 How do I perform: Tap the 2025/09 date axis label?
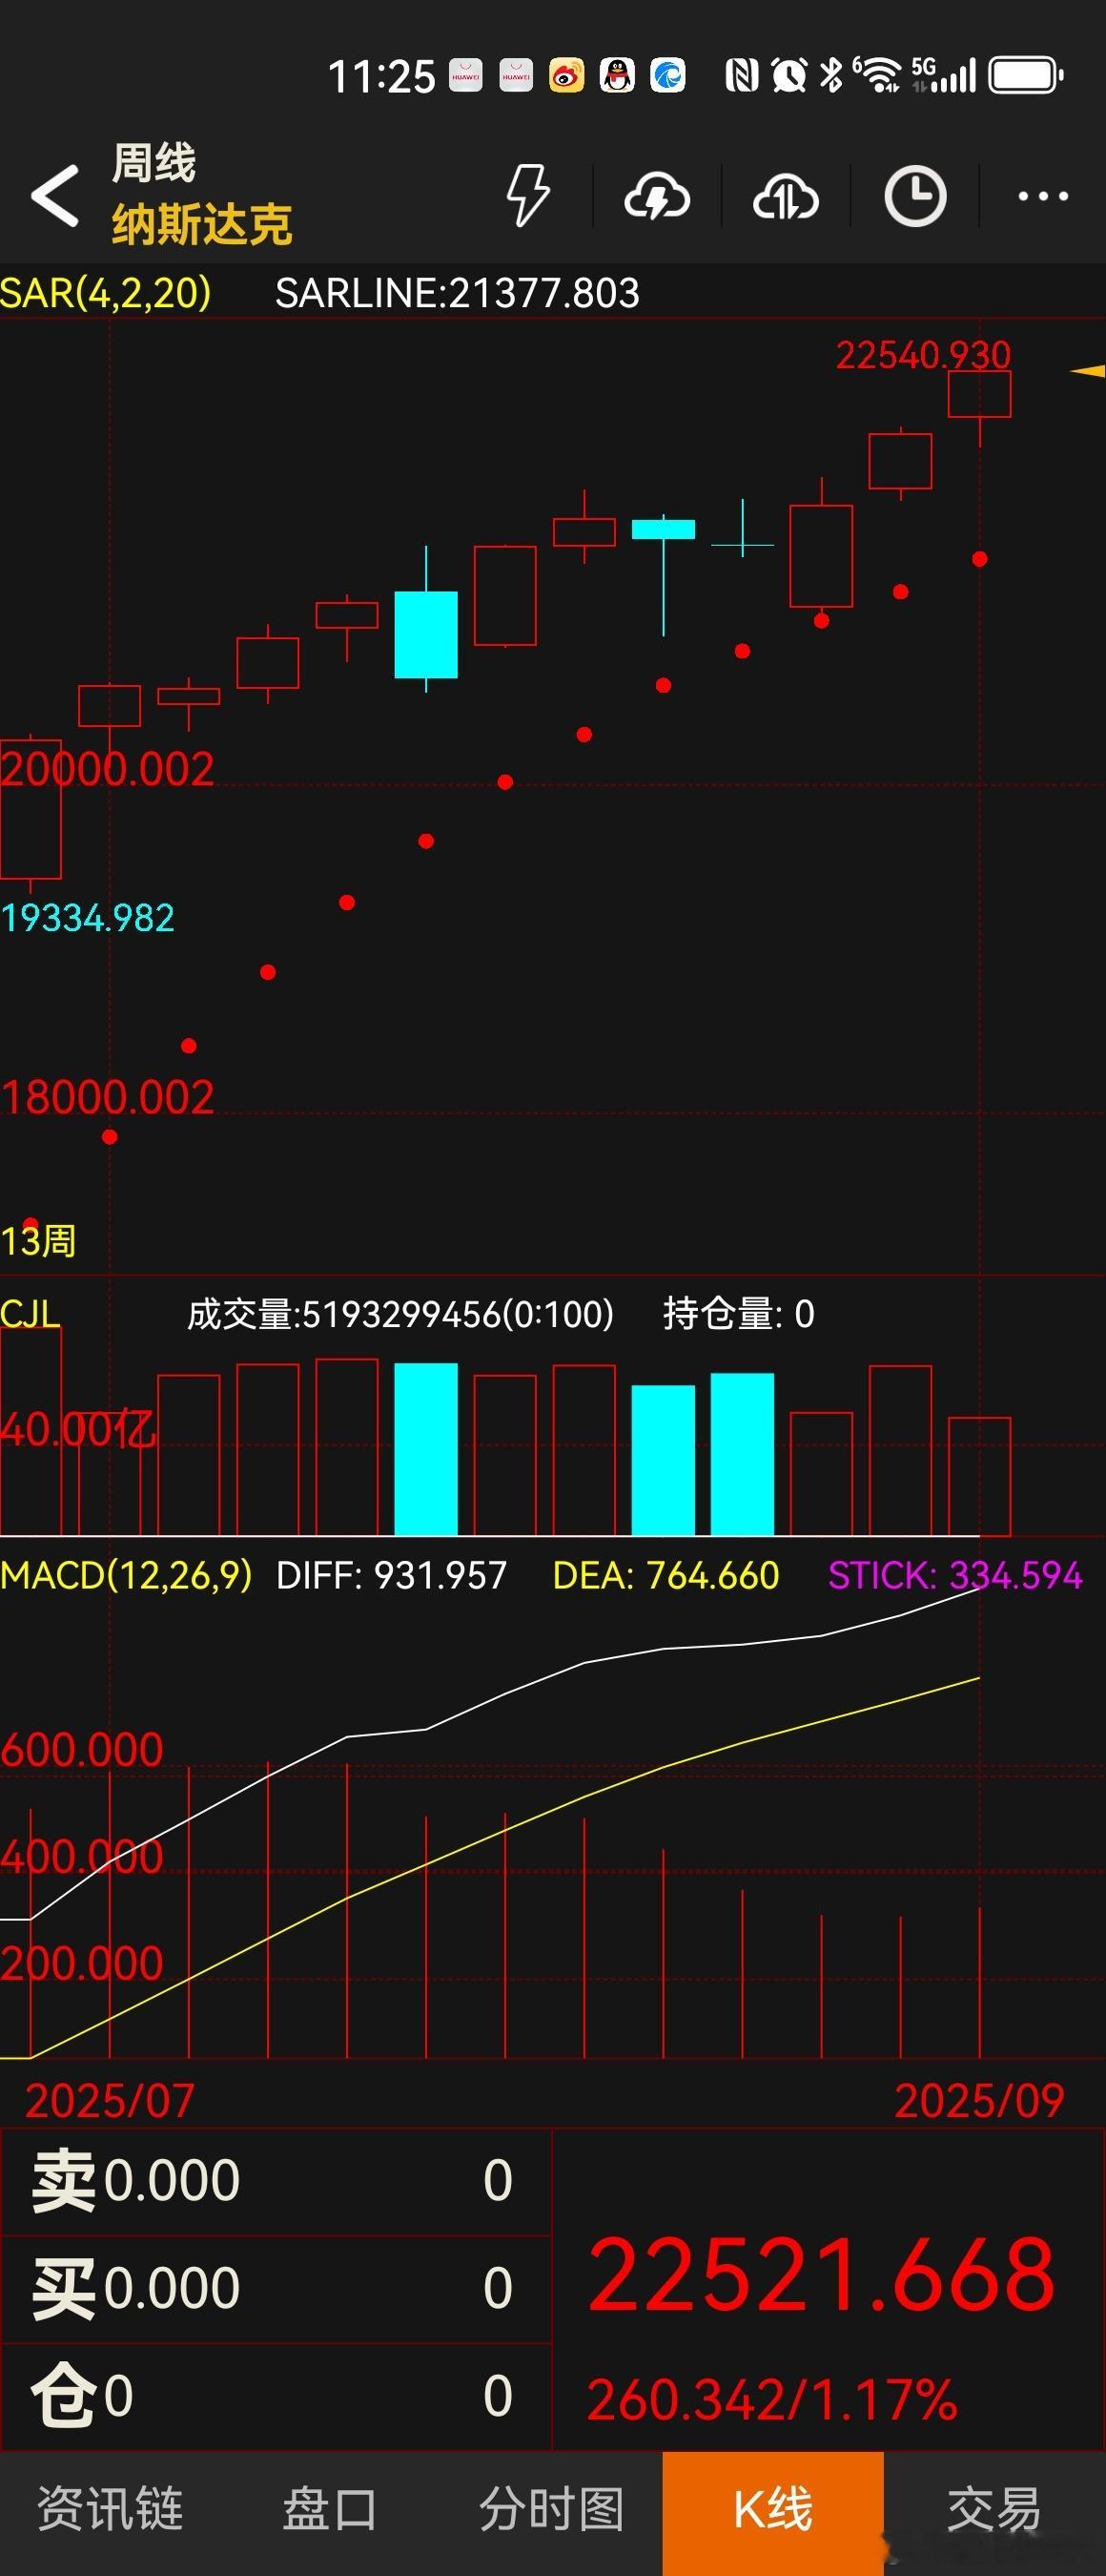(979, 2100)
